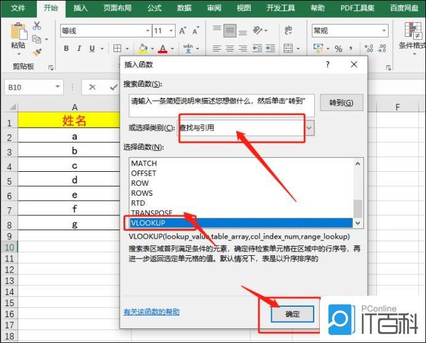Screen dimensions: 426x343
Task: Click the Copy icon
Action: tap(36, 39)
